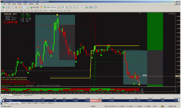The width and height of the screenshot is (181, 108).
Task: Open the Journal terminal tab
Action: (50, 103)
